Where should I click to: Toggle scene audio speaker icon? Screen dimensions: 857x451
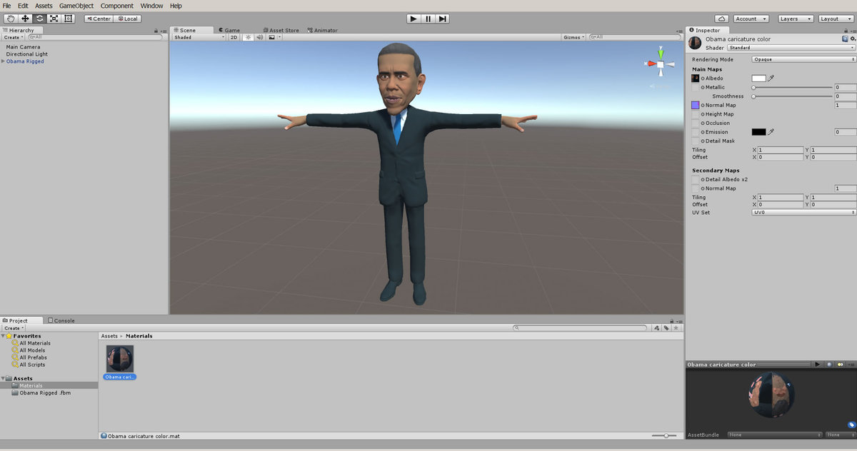pyautogui.click(x=259, y=37)
